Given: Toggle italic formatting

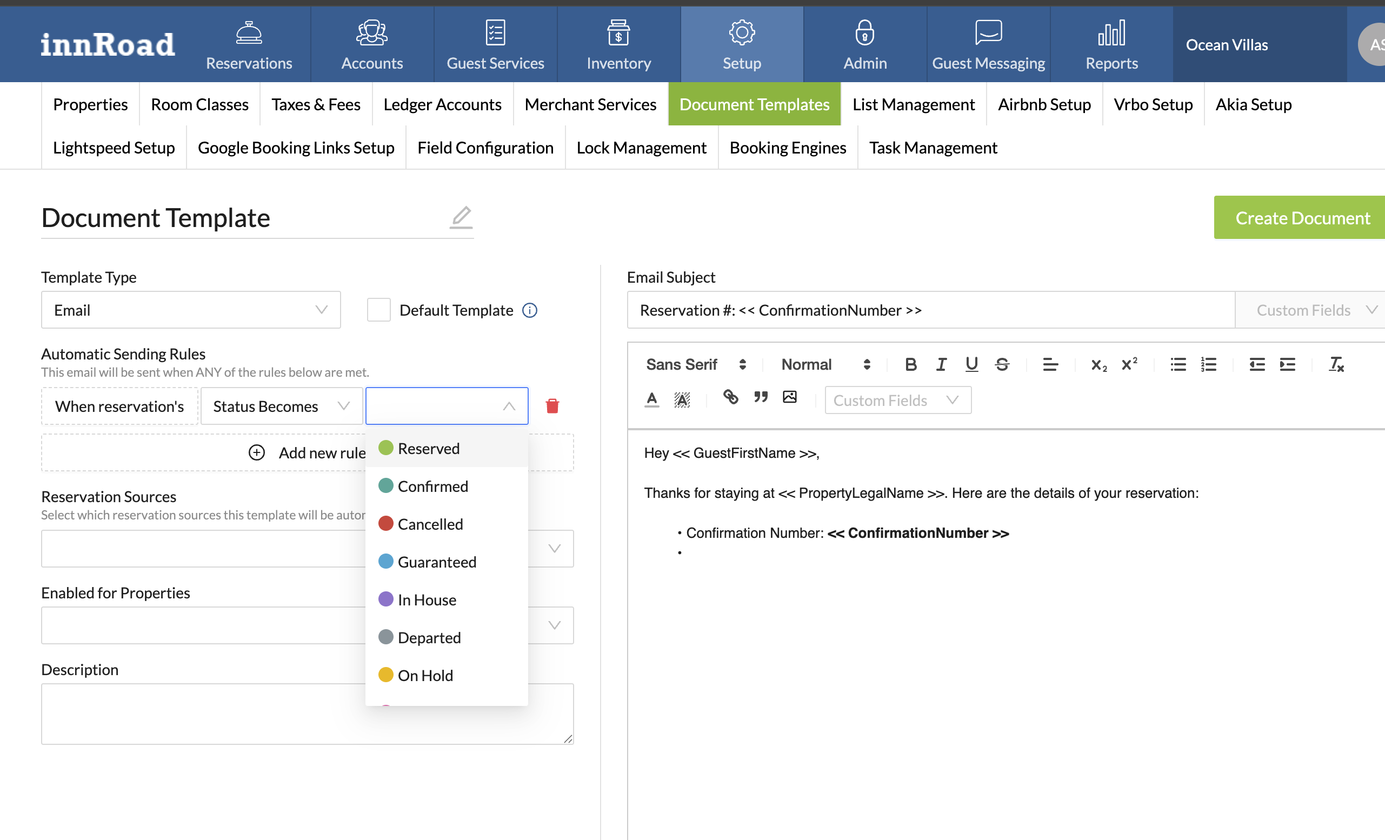Looking at the screenshot, I should [x=941, y=365].
